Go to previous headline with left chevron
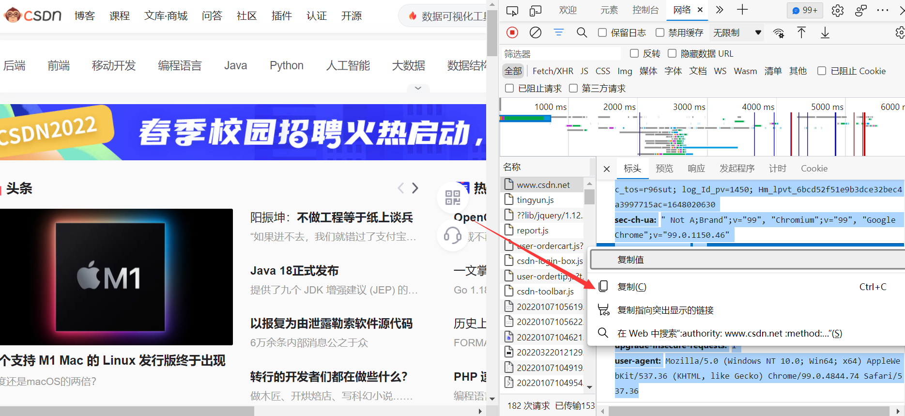905x416 pixels. pos(400,188)
